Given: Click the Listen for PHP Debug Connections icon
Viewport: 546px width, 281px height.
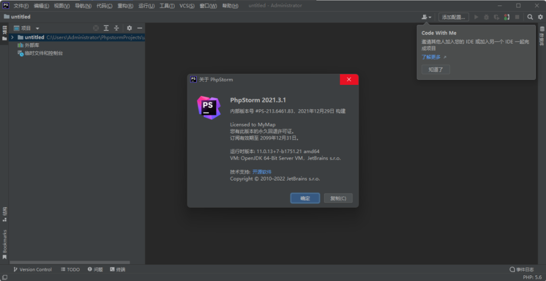Looking at the screenshot, I should coord(507,17).
